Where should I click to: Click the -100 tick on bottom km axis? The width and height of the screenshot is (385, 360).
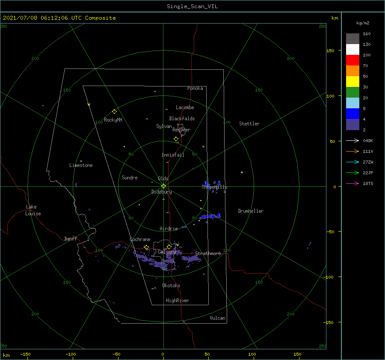pos(71,354)
